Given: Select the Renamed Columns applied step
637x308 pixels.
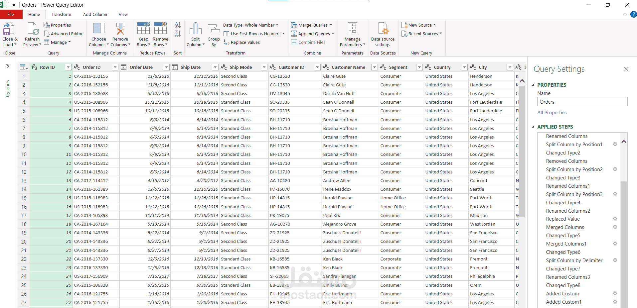Looking at the screenshot, I should 566,136.
